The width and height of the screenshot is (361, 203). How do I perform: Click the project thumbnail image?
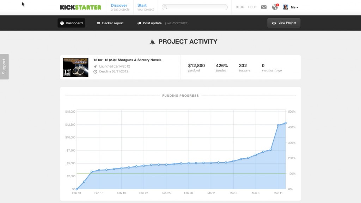[x=75, y=67]
